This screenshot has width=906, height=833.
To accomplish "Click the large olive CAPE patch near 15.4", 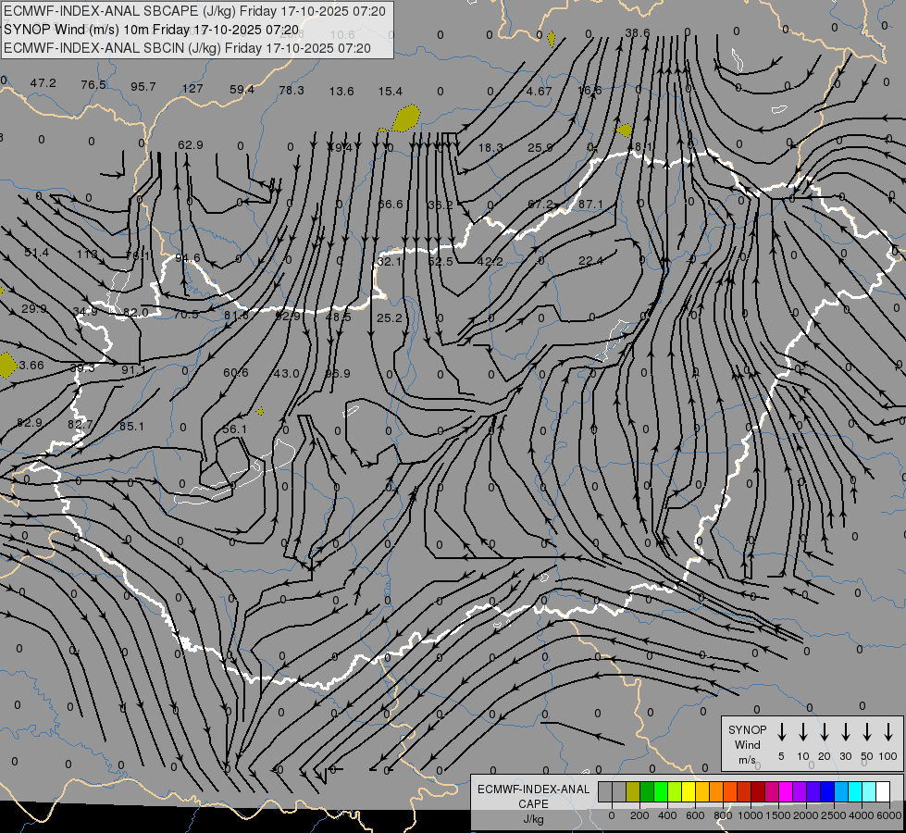I will coord(406,118).
